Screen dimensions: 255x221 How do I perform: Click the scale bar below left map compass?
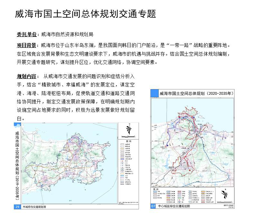pos(129,136)
